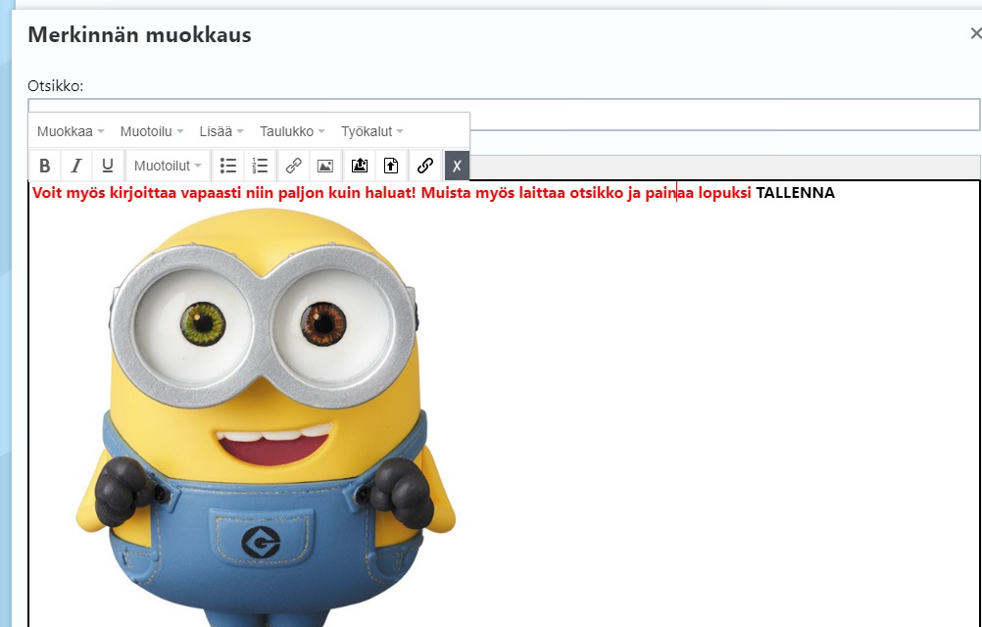
Task: Expand the Taulukko menu
Action: point(292,131)
